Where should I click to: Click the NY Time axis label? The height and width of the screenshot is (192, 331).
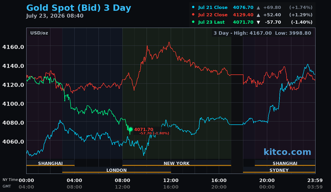10,180
